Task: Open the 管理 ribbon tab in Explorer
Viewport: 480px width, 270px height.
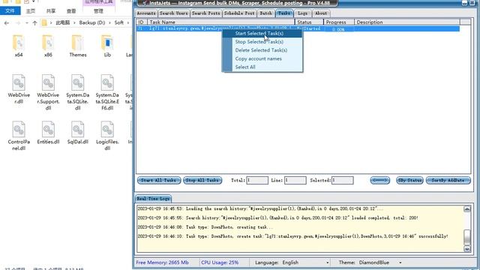Action: [x=98, y=11]
